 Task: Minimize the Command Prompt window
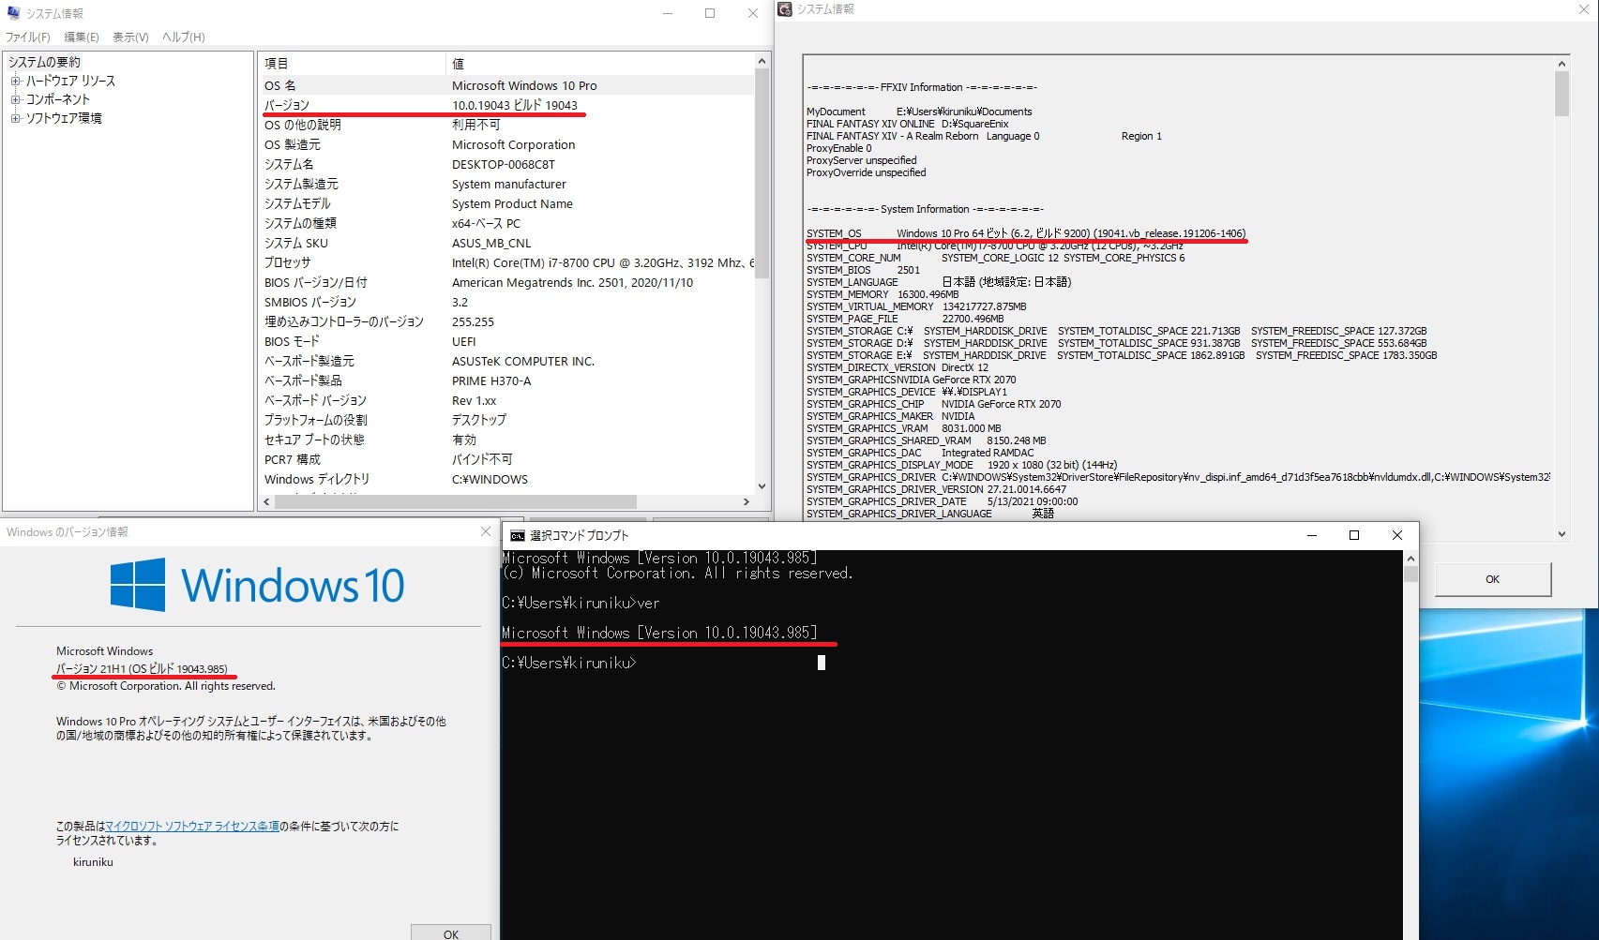pyautogui.click(x=1312, y=535)
